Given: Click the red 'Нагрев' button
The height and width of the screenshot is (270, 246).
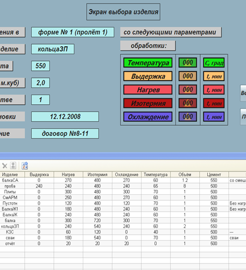Looking at the screenshot, I should click(148, 90).
